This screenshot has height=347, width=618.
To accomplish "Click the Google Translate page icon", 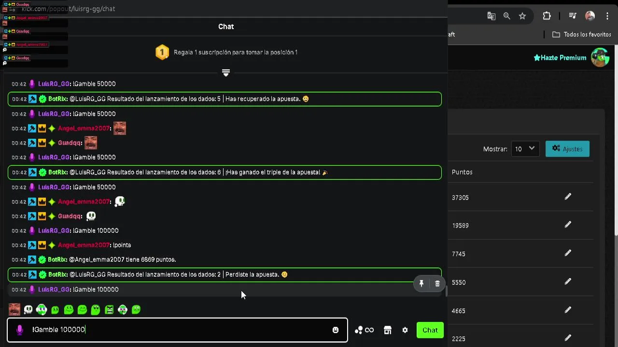I will 492,16.
